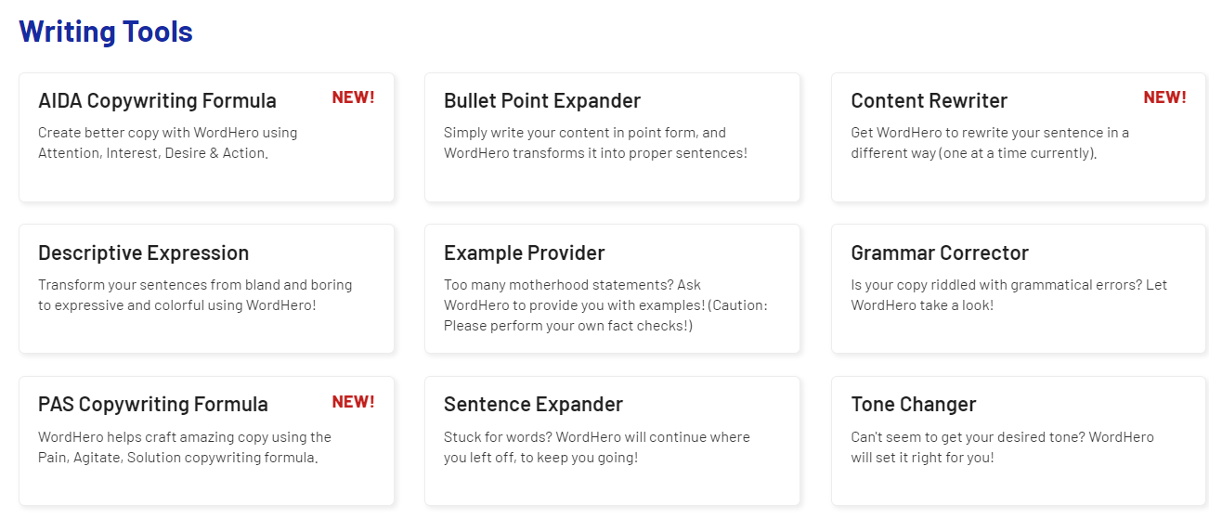Choose the Descriptive Expression tool title
Image resolution: width=1209 pixels, height=518 pixels.
(x=143, y=253)
